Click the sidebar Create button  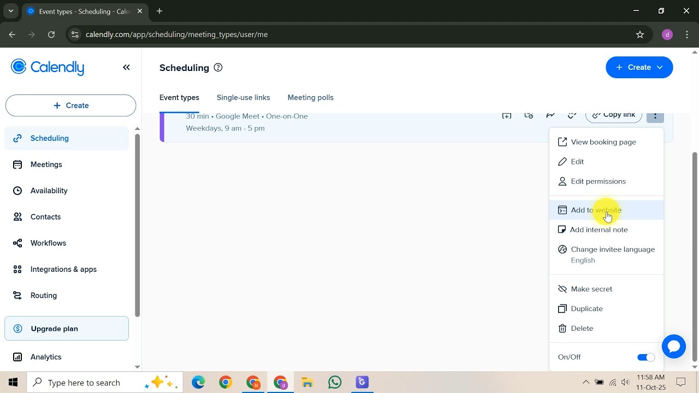pos(70,105)
